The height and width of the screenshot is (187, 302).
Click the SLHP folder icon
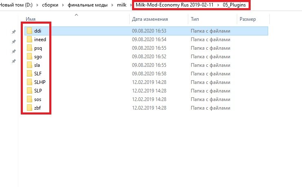29,82
